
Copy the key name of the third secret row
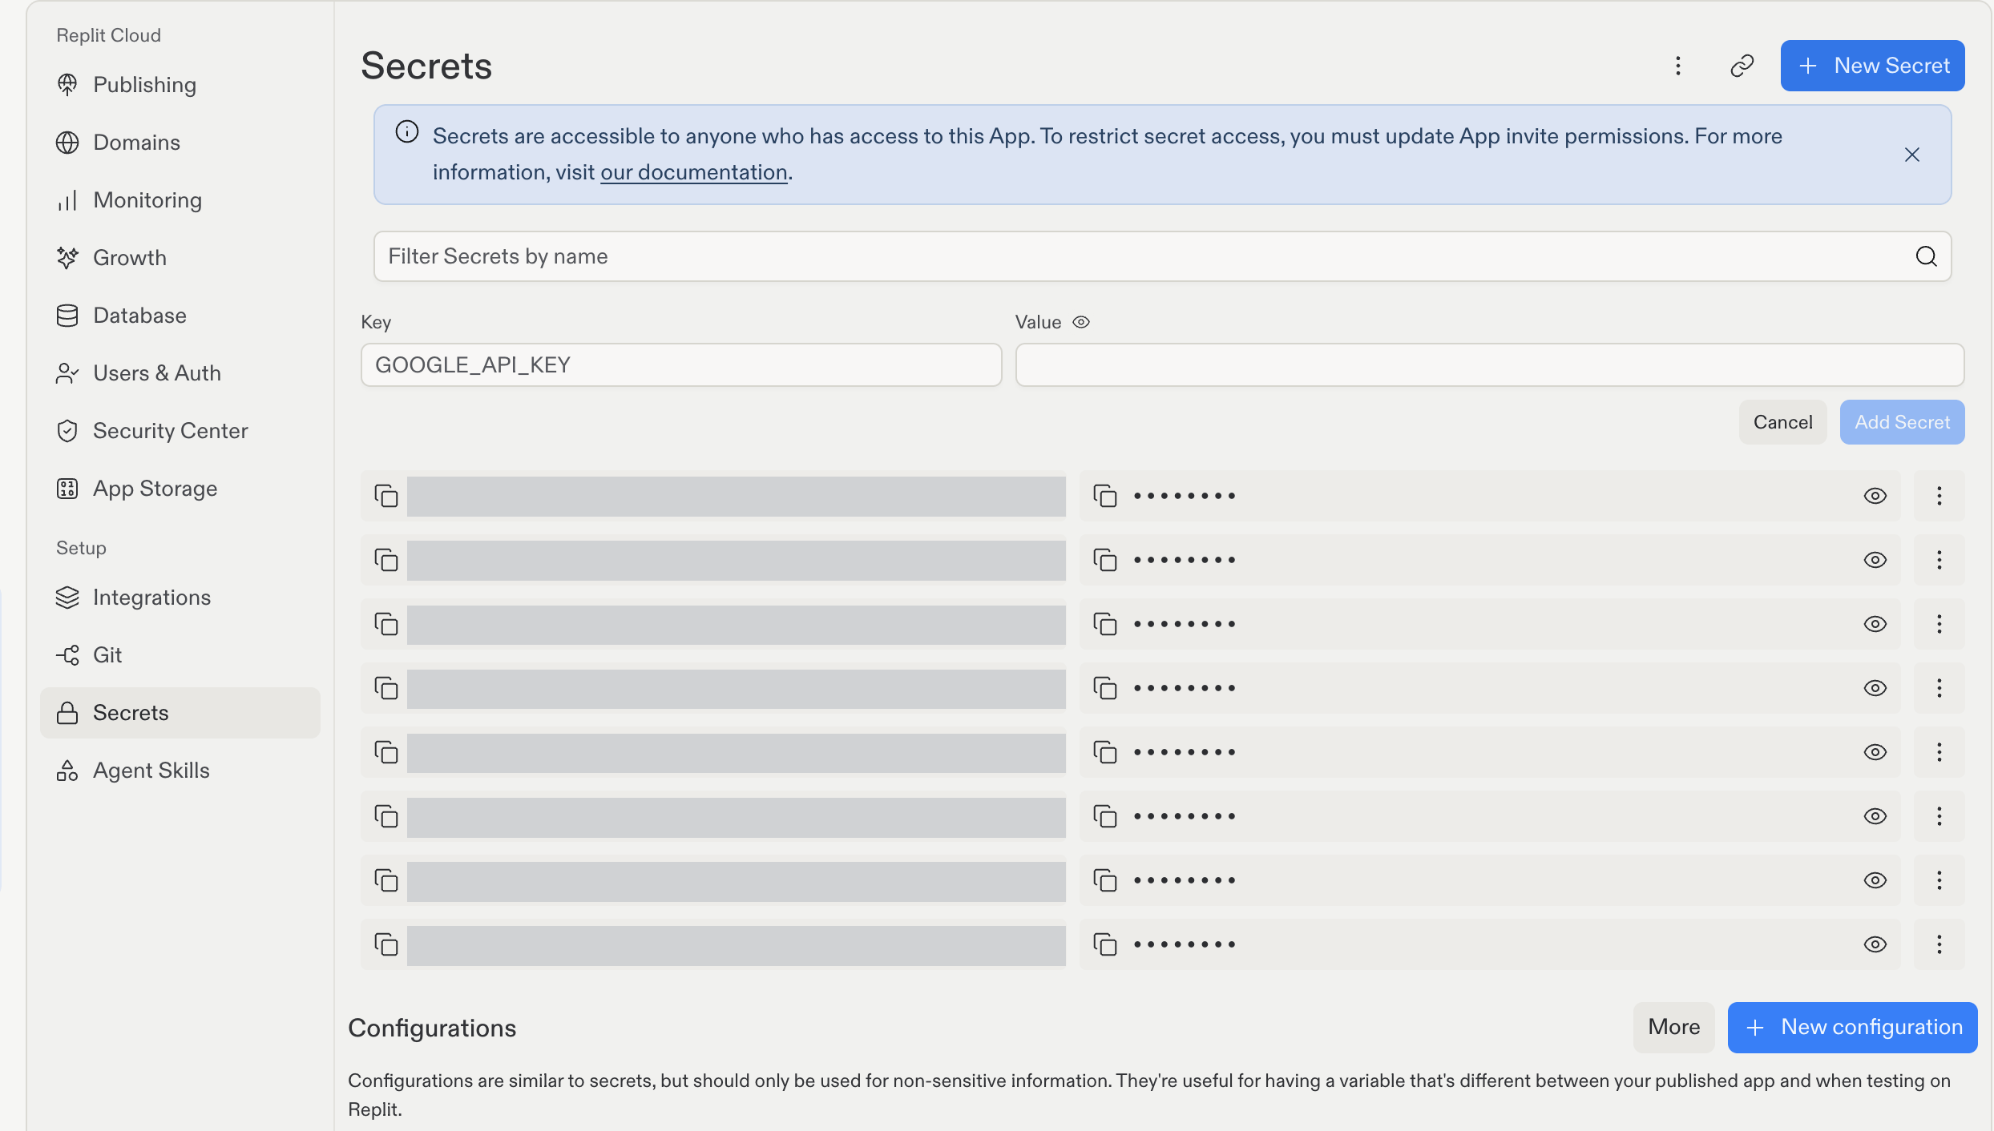click(386, 624)
